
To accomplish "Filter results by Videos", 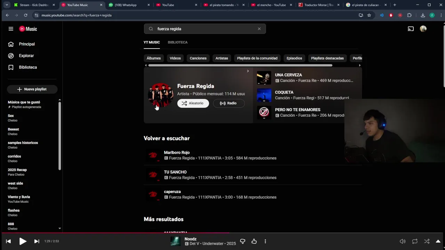I will pos(175,58).
